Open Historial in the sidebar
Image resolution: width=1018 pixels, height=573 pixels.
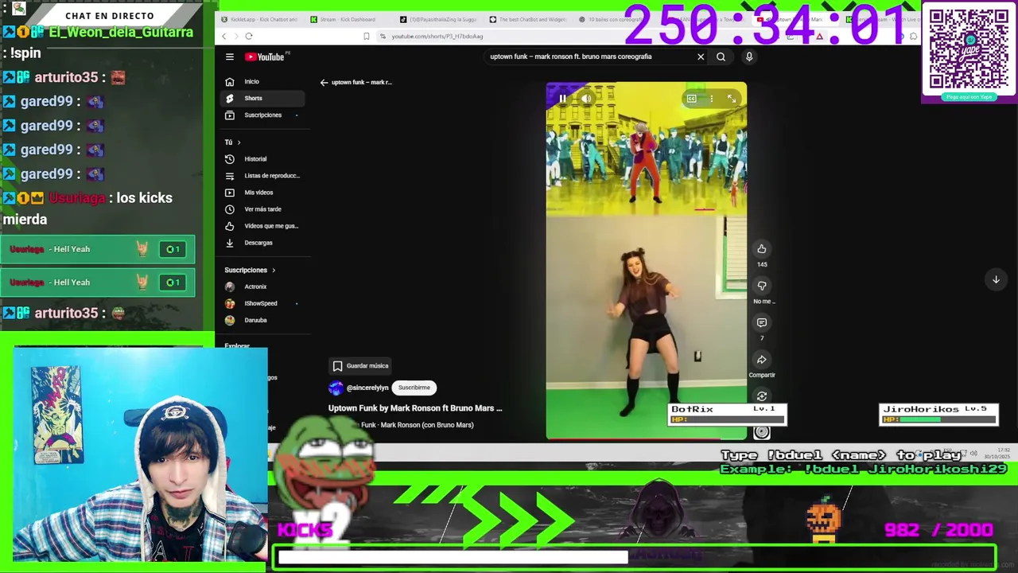262,158
